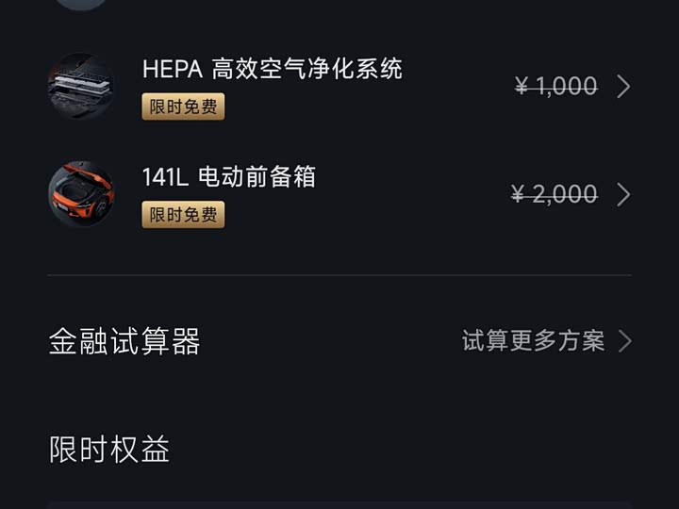Viewport: 679px width, 509px height.
Task: Expand HEPA 高效空气净化系统 details chevron
Action: point(623,87)
